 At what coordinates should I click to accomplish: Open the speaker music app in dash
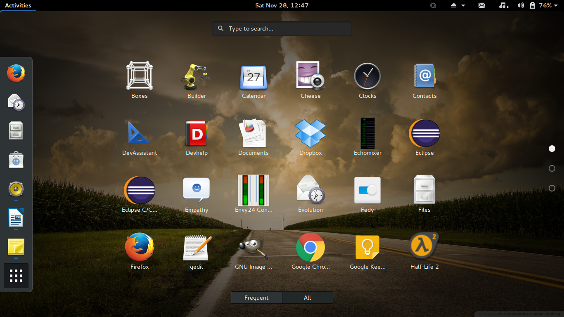tap(16, 189)
